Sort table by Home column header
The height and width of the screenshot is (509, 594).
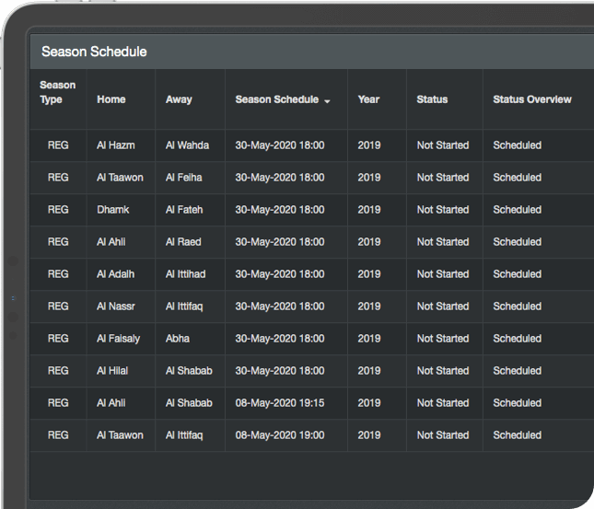point(111,99)
